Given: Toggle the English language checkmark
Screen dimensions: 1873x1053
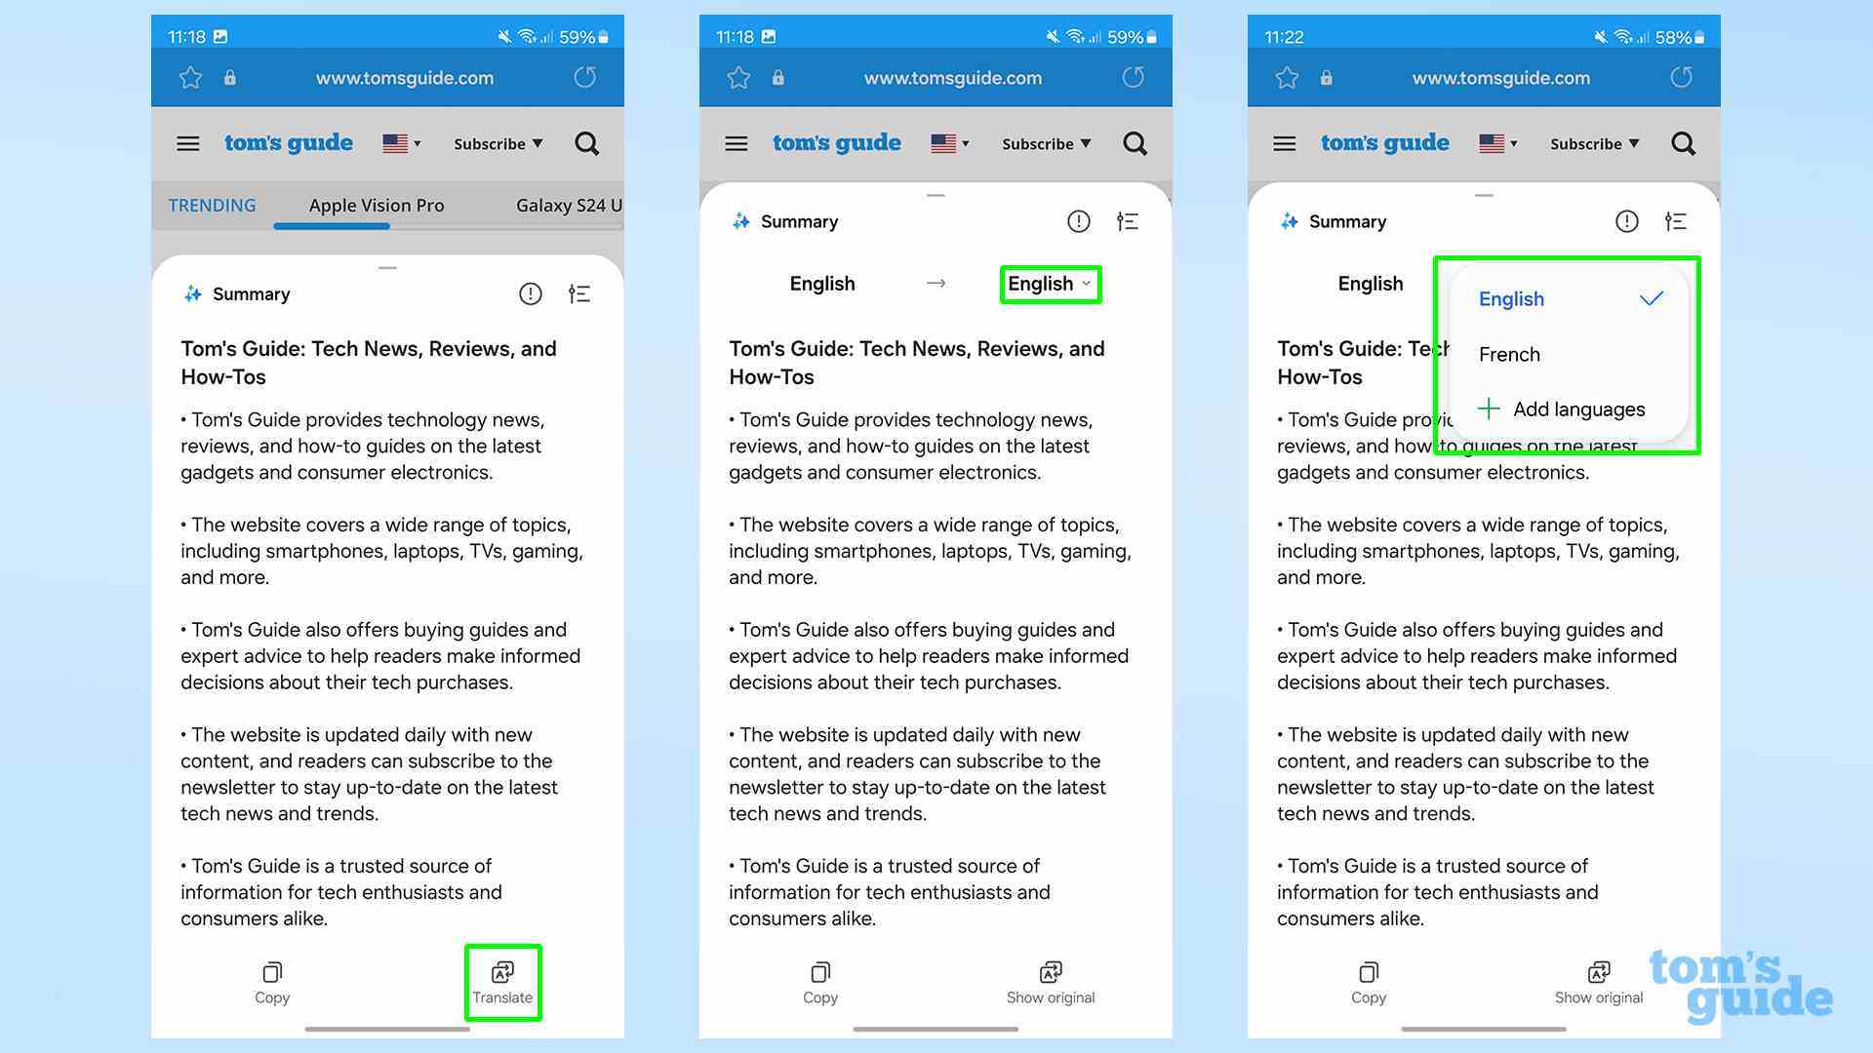Looking at the screenshot, I should click(x=1651, y=297).
